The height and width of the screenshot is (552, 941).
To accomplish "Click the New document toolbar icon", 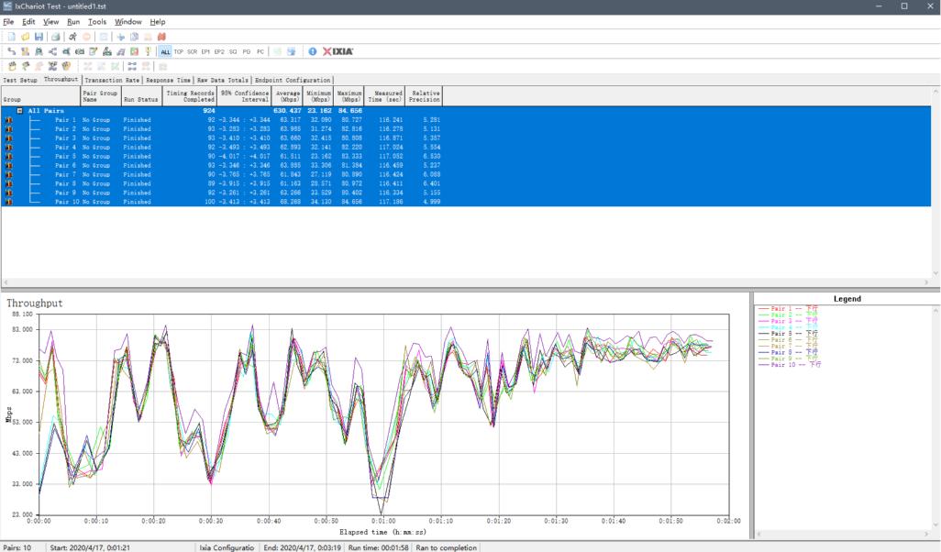I will (12, 37).
